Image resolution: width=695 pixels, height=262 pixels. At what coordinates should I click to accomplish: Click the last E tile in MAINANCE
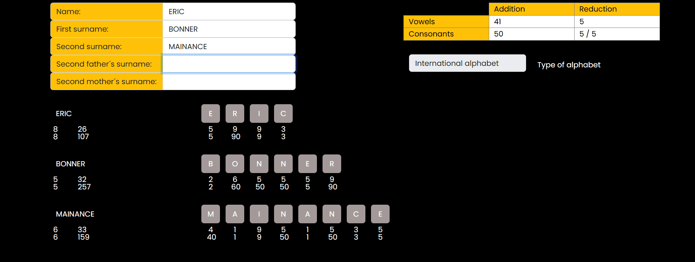click(380, 214)
